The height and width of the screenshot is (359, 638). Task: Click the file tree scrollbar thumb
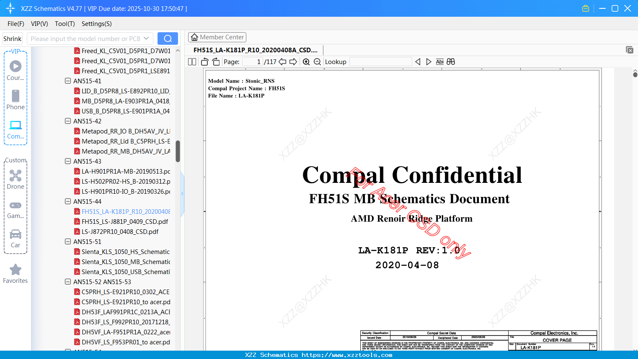[178, 151]
